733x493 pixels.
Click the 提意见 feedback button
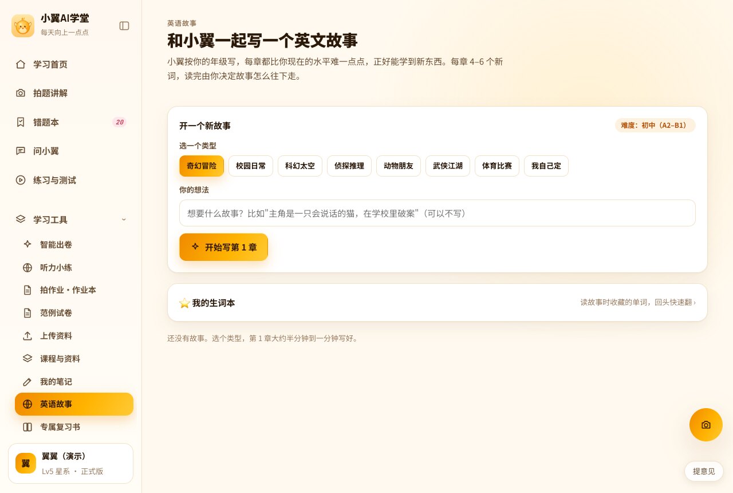tap(704, 471)
